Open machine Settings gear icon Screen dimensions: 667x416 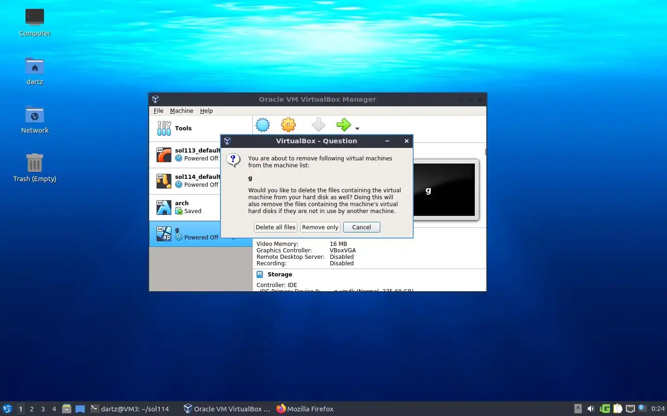click(x=289, y=125)
